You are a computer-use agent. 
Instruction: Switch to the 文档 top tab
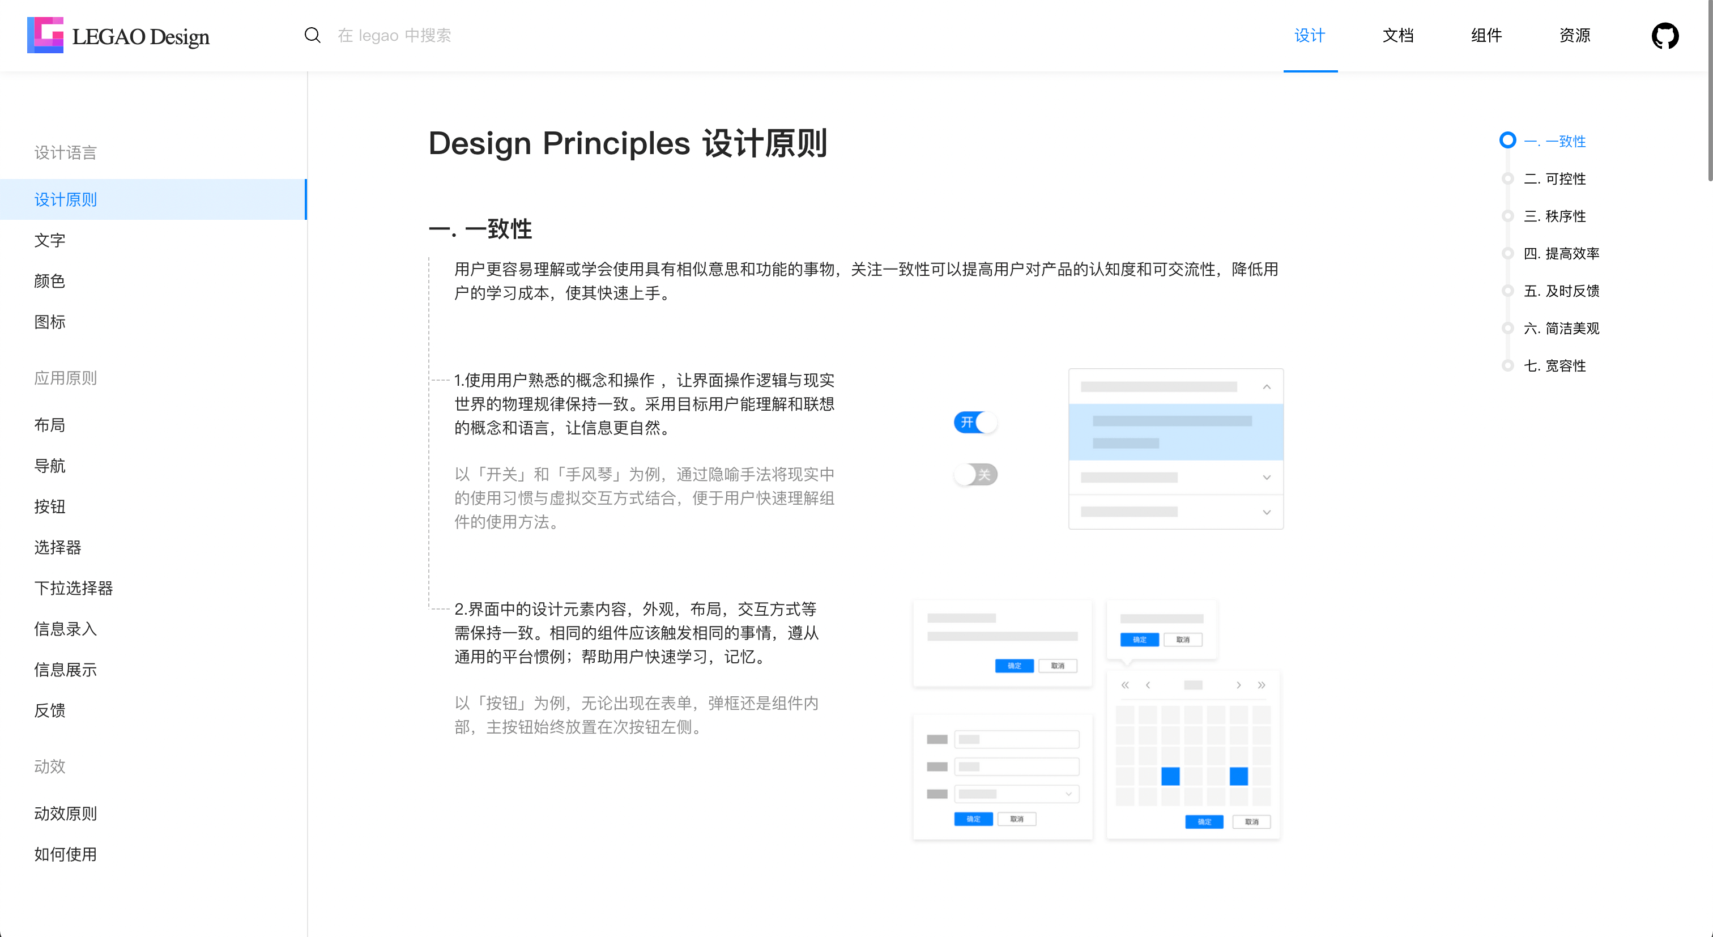click(1398, 35)
